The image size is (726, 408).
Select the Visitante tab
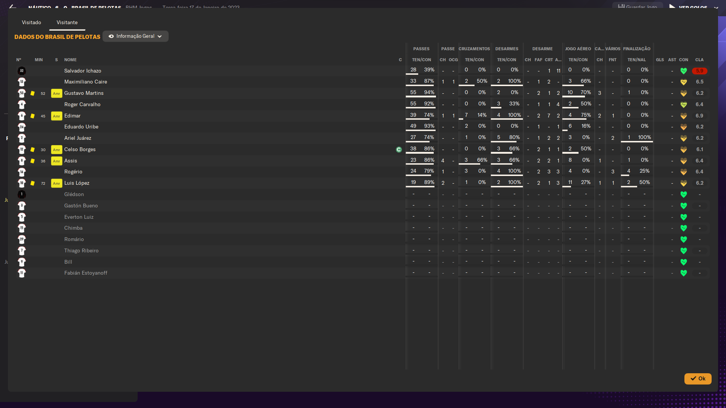(x=67, y=23)
